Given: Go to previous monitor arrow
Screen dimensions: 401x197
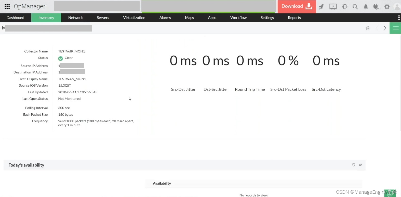Looking at the screenshot, I should (x=377, y=28).
